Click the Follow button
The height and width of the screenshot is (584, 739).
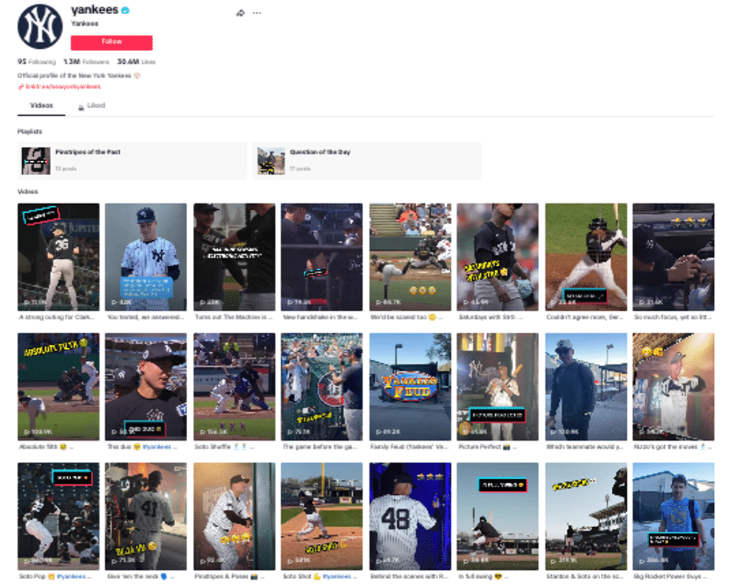pyautogui.click(x=112, y=42)
